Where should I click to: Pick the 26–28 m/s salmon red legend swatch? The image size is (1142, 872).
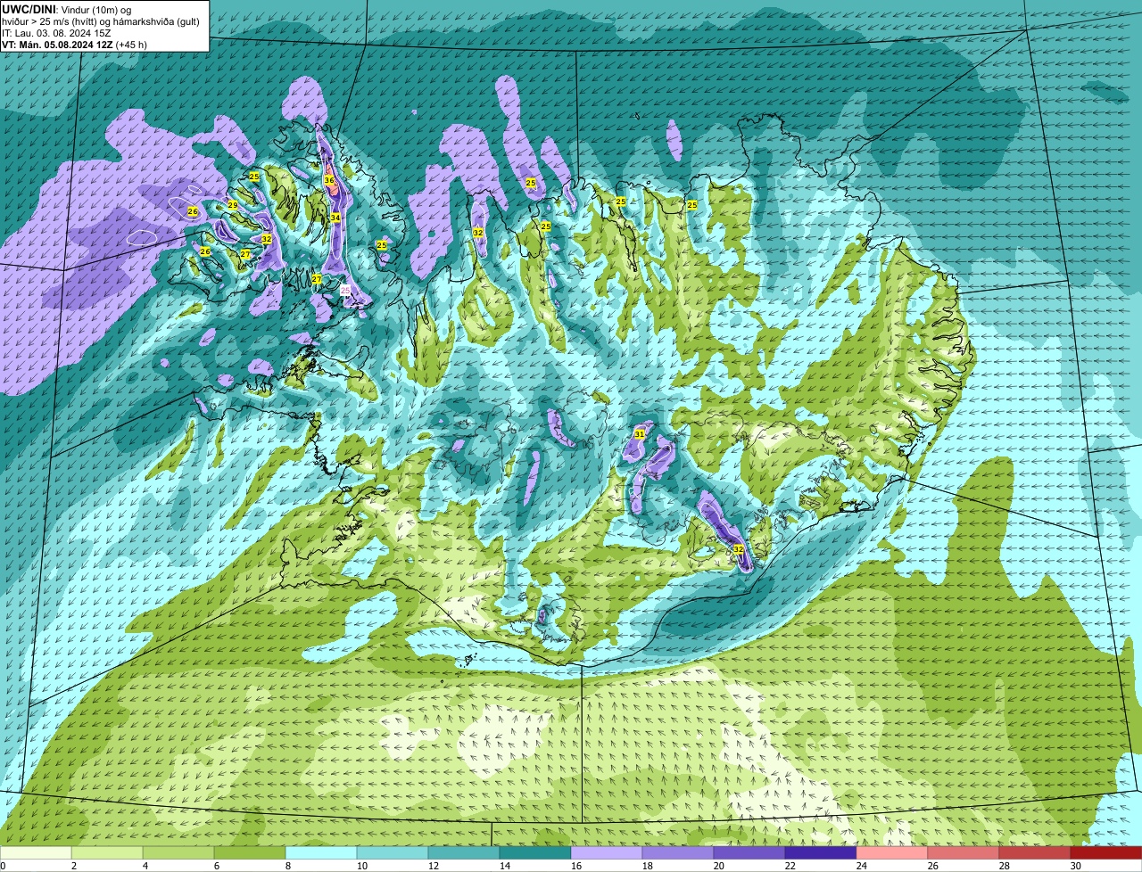964,852
